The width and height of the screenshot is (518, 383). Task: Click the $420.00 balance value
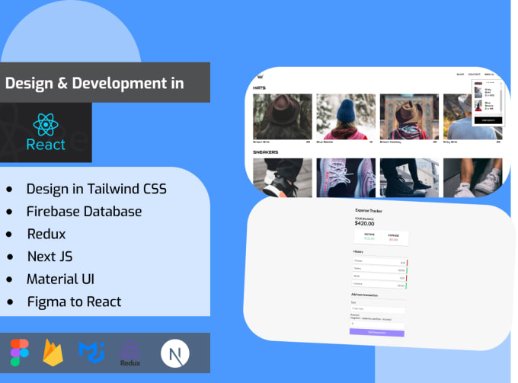point(364,224)
